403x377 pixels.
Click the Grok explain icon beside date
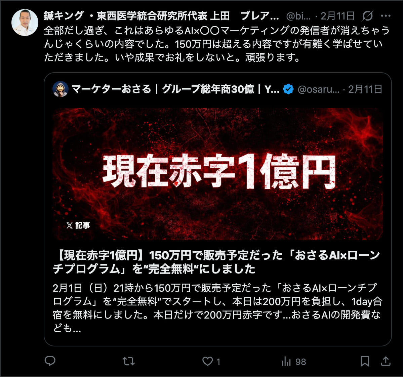pos(367,16)
